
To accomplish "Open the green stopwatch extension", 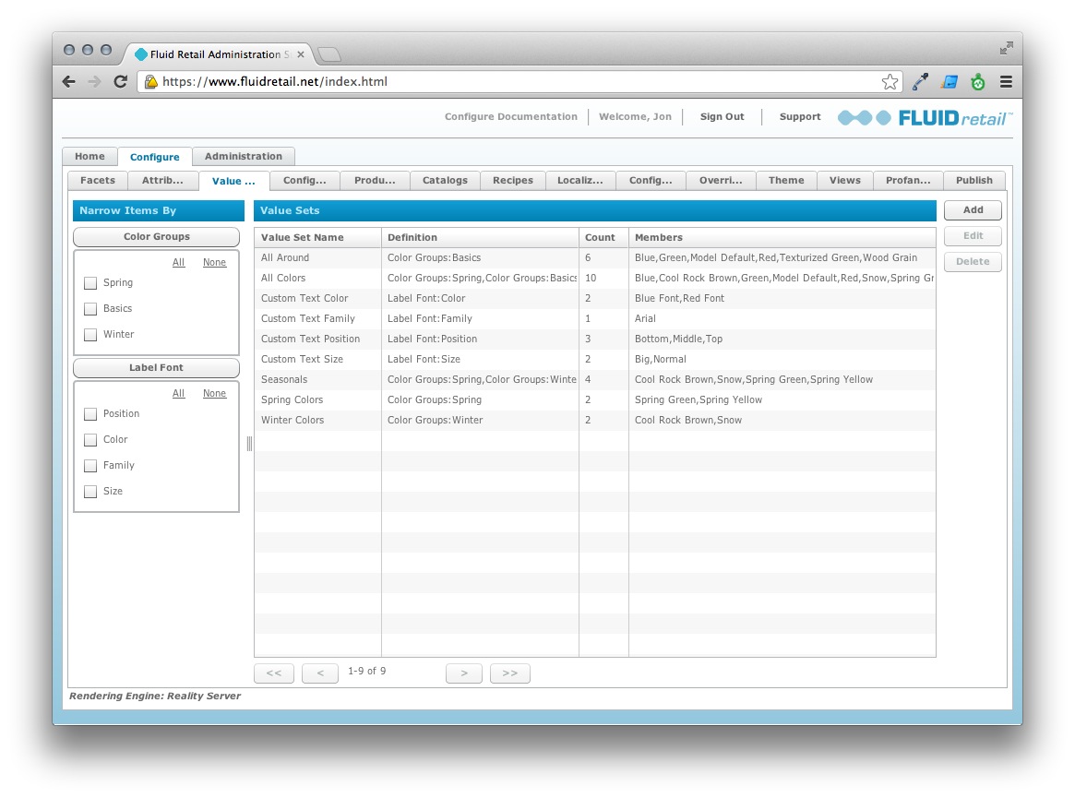I will coord(978,81).
